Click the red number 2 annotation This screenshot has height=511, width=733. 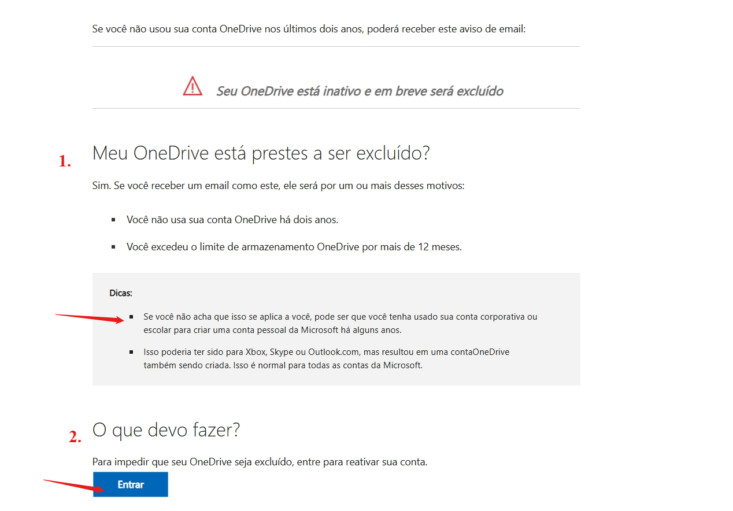tap(75, 437)
